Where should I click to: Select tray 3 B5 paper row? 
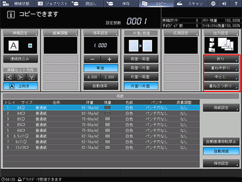click(101, 119)
